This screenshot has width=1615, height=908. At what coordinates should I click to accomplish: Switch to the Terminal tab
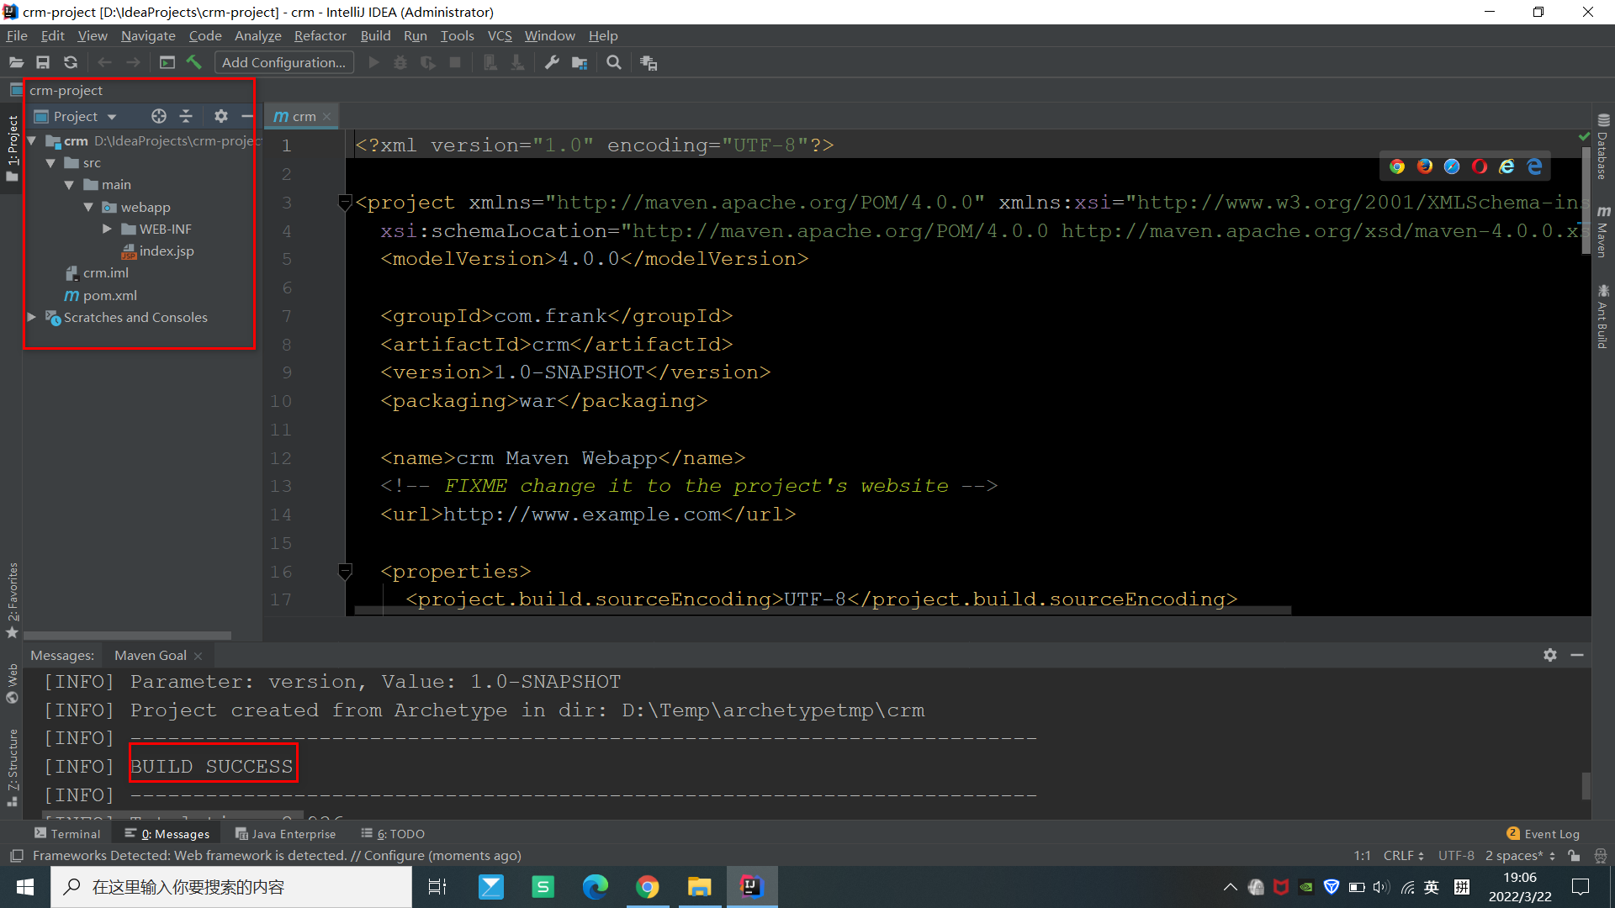tap(67, 833)
